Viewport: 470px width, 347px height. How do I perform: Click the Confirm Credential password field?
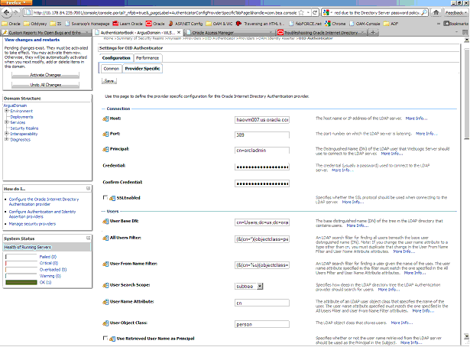[x=262, y=183]
